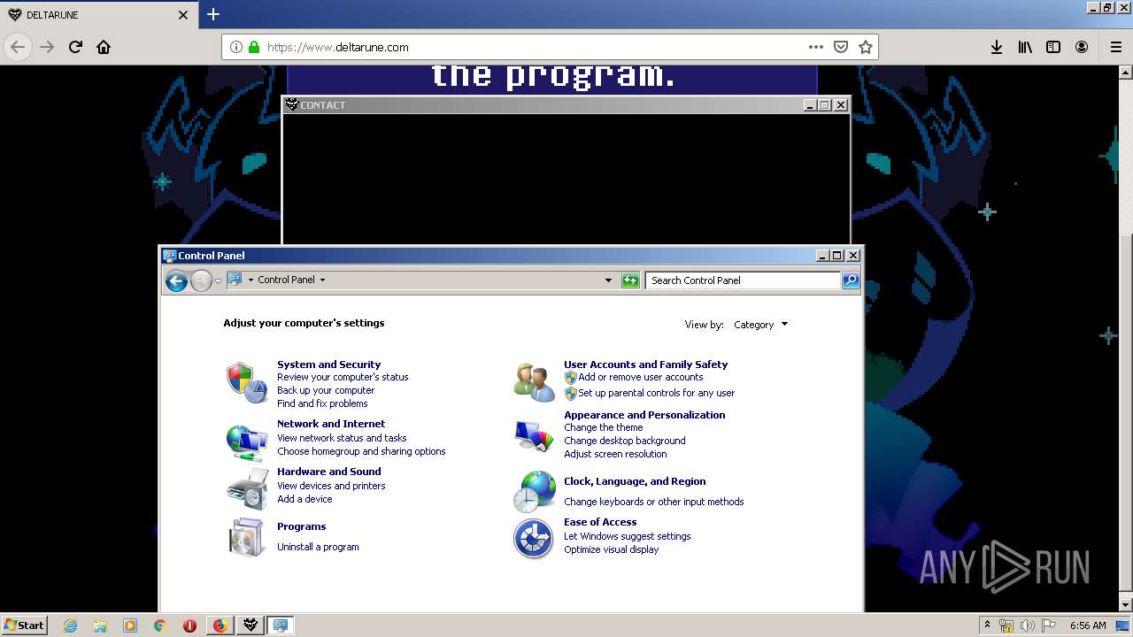Click Change desktop background
Image resolution: width=1133 pixels, height=637 pixels.
pos(625,441)
